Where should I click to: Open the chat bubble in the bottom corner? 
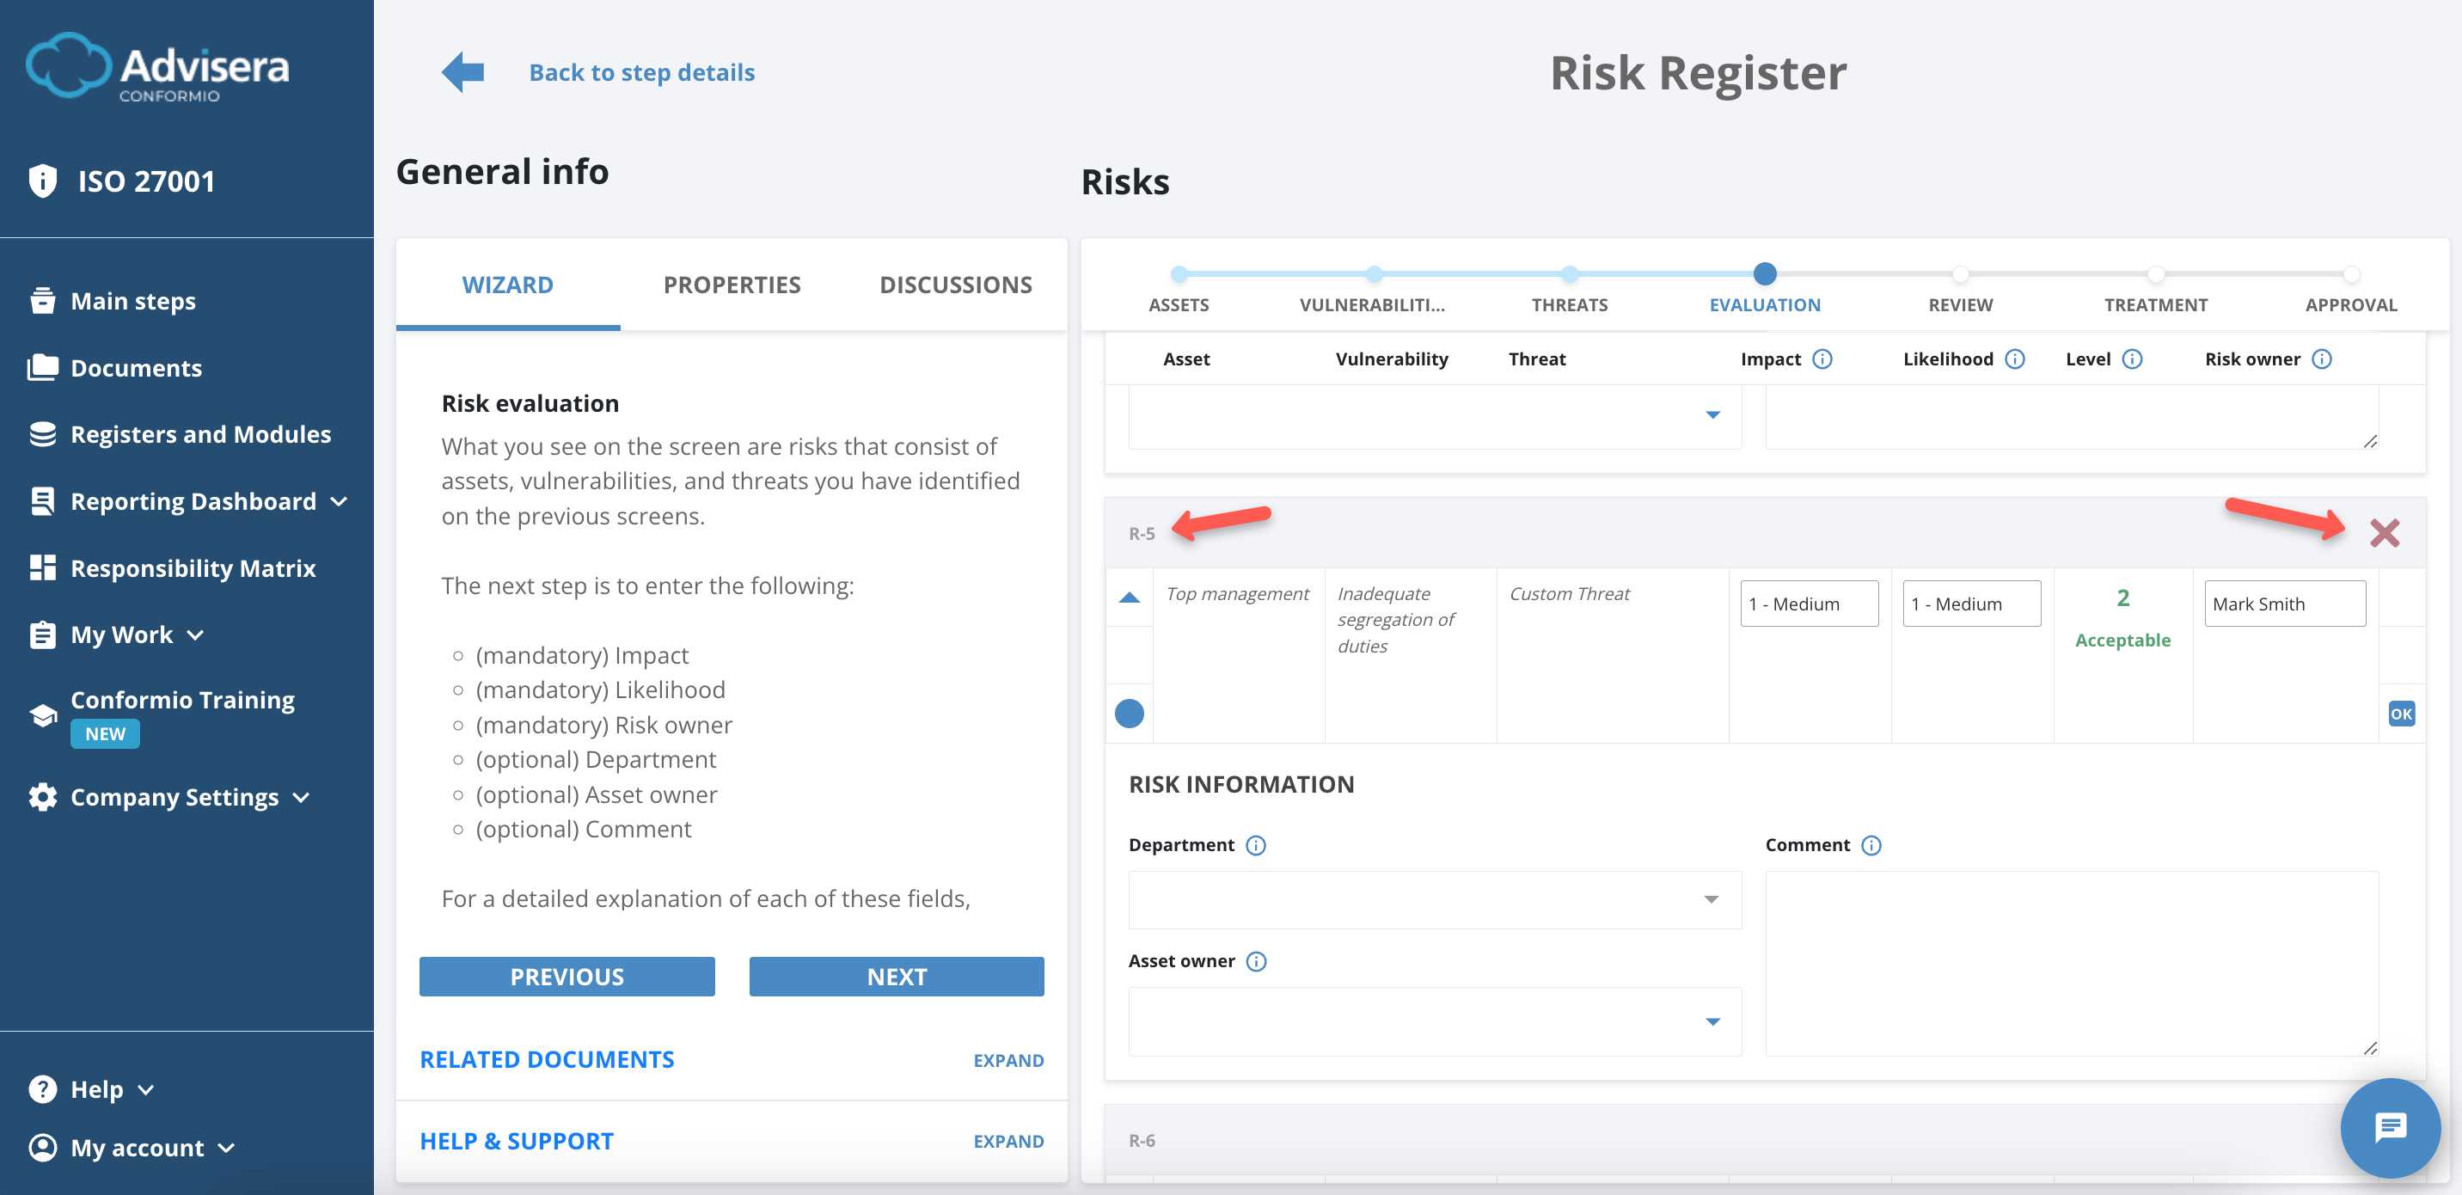pos(2391,1128)
